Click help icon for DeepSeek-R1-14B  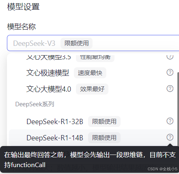170,137
